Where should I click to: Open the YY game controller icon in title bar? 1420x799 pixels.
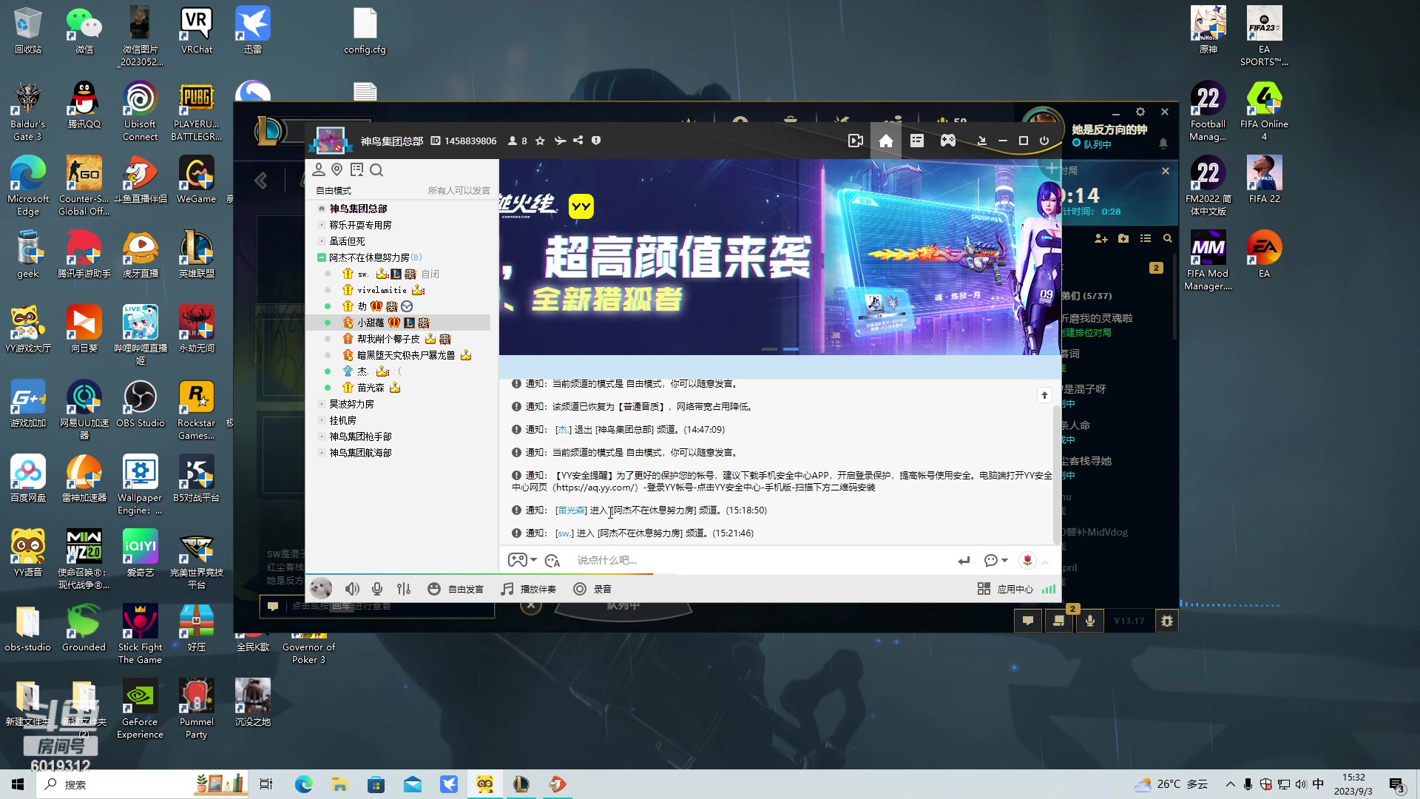tap(948, 141)
